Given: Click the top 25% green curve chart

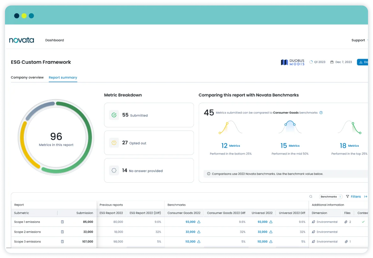Looking at the screenshot, I should tap(350, 127).
